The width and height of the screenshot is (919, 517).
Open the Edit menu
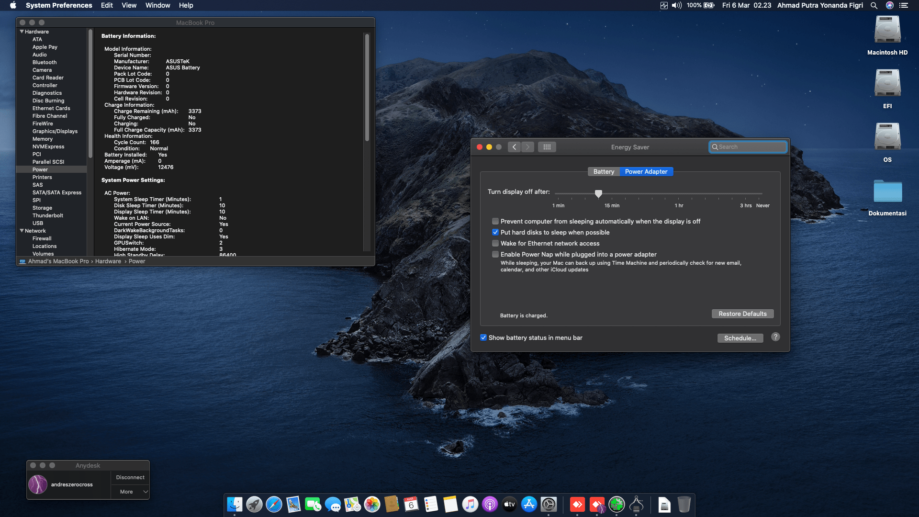pyautogui.click(x=107, y=5)
